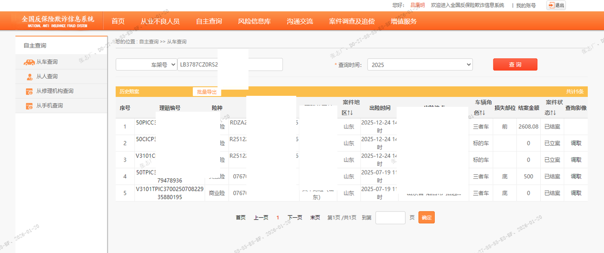Click 调取 in row 2

point(576,143)
